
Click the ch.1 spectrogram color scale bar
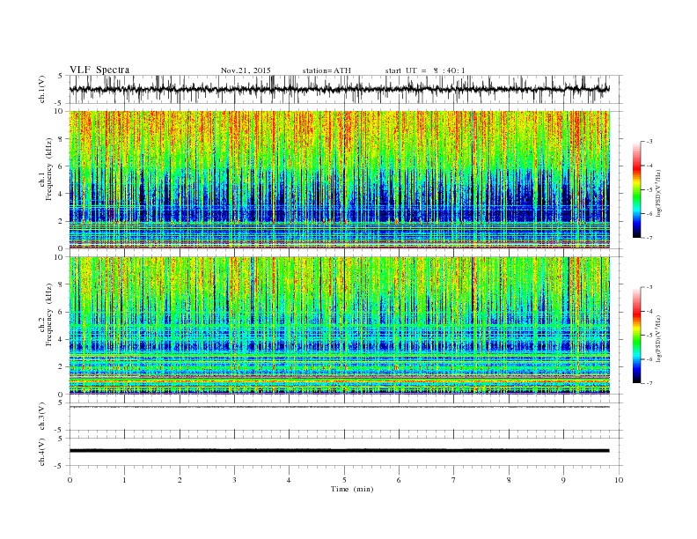(x=636, y=189)
